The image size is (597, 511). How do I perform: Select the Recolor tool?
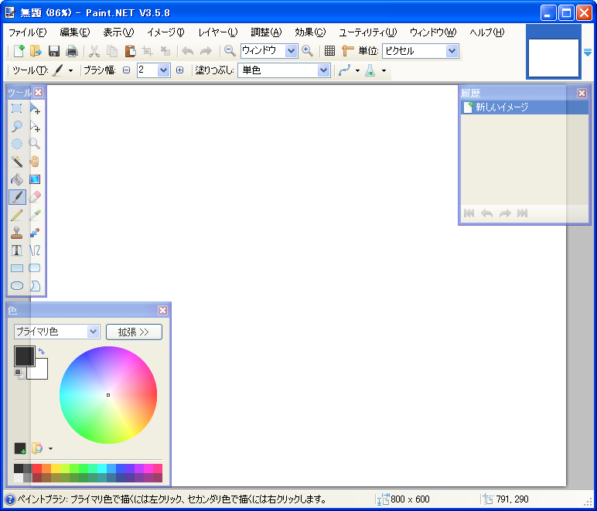click(35, 233)
